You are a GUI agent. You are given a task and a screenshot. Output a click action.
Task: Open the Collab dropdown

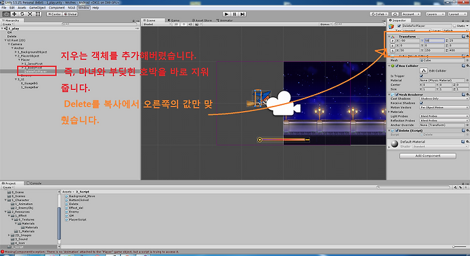click(x=379, y=14)
